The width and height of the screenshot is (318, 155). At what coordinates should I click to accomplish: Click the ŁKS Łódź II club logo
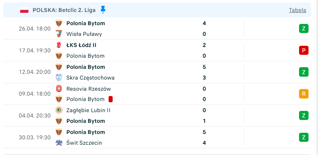(x=59, y=45)
